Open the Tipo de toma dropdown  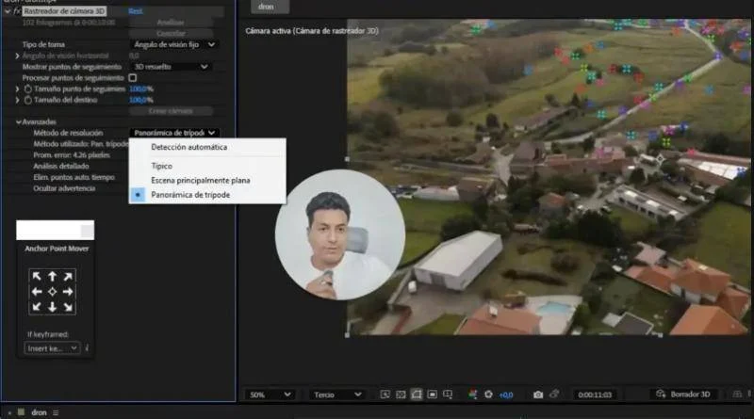173,44
